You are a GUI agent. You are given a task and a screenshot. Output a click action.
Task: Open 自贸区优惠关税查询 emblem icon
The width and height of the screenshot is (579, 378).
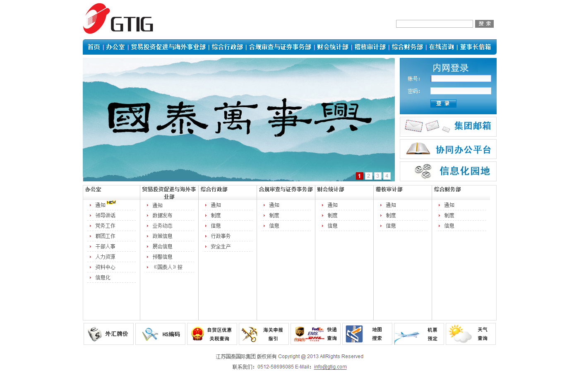(x=198, y=334)
